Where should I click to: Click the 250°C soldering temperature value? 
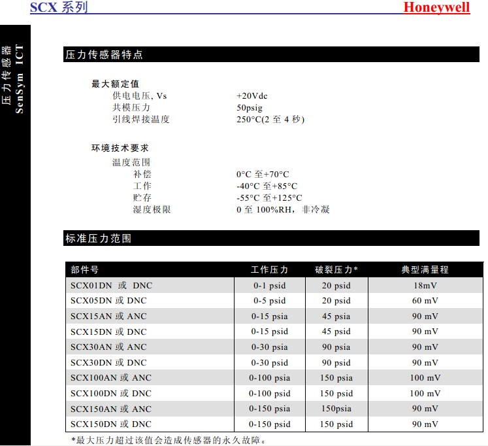[x=270, y=119]
